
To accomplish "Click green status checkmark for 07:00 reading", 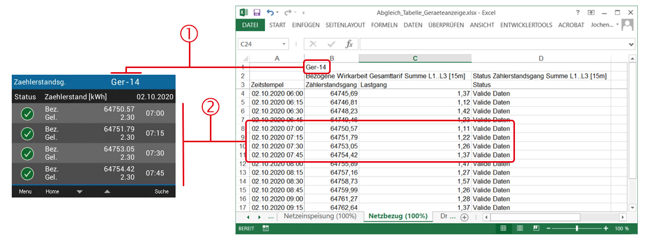I will (28, 114).
